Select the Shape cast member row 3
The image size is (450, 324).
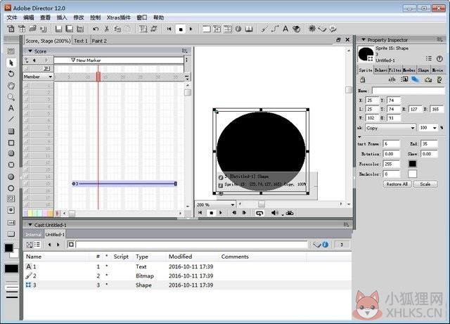click(188, 285)
